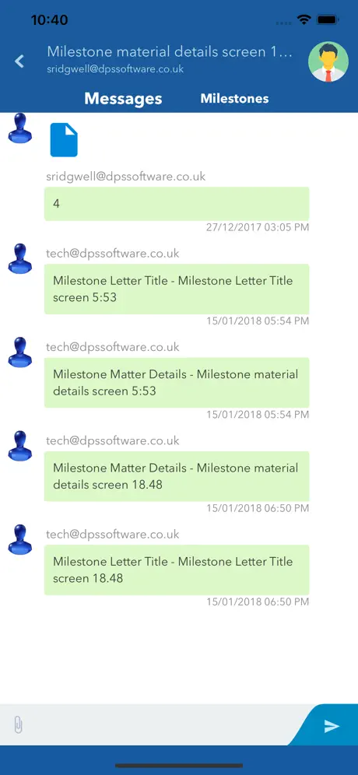Screen dimensions: 358x775
Task: Tap avatar beside Letter Title 18.48 message
Action: [20, 539]
